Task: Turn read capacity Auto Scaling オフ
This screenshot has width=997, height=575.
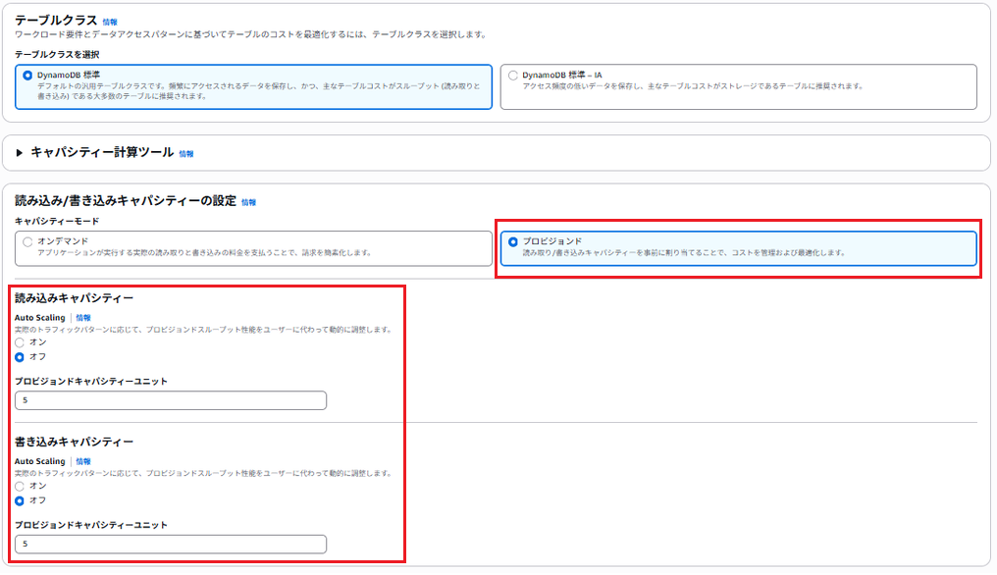Action: [x=20, y=357]
